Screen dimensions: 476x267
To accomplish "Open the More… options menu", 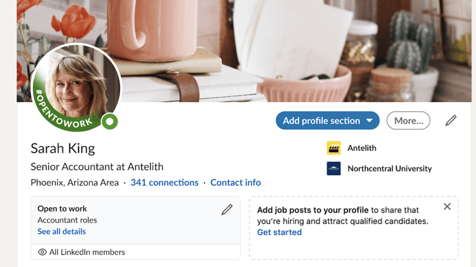I will click(x=408, y=121).
